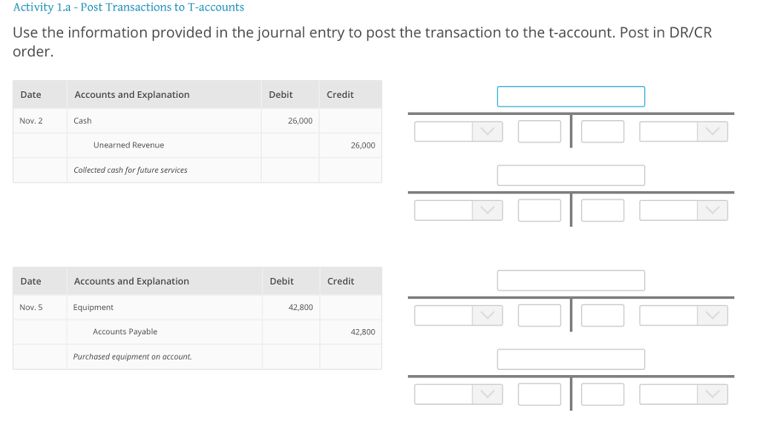760x427 pixels.
Task: Select the debit amount box in the first T-account
Action: [x=539, y=131]
